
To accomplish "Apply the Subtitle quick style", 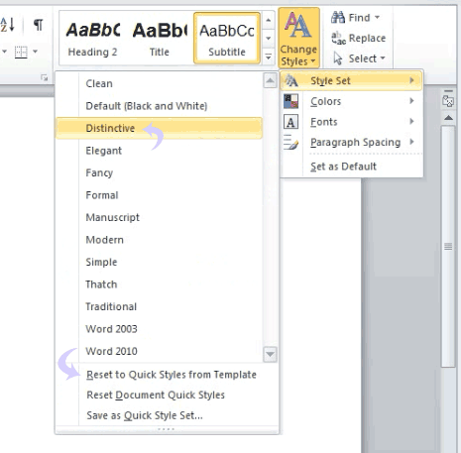I will point(227,38).
